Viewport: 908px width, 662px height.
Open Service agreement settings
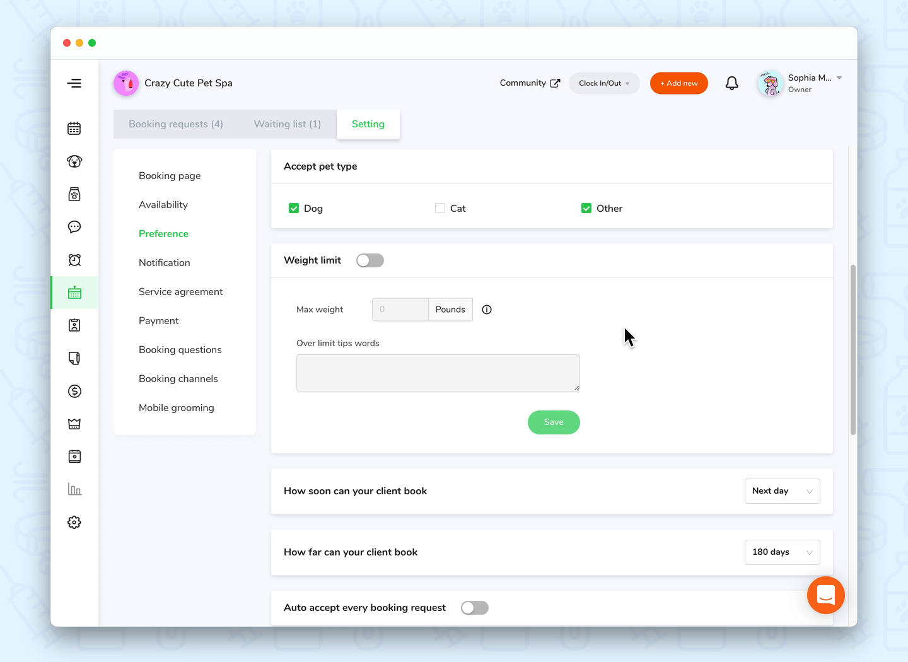click(x=181, y=292)
